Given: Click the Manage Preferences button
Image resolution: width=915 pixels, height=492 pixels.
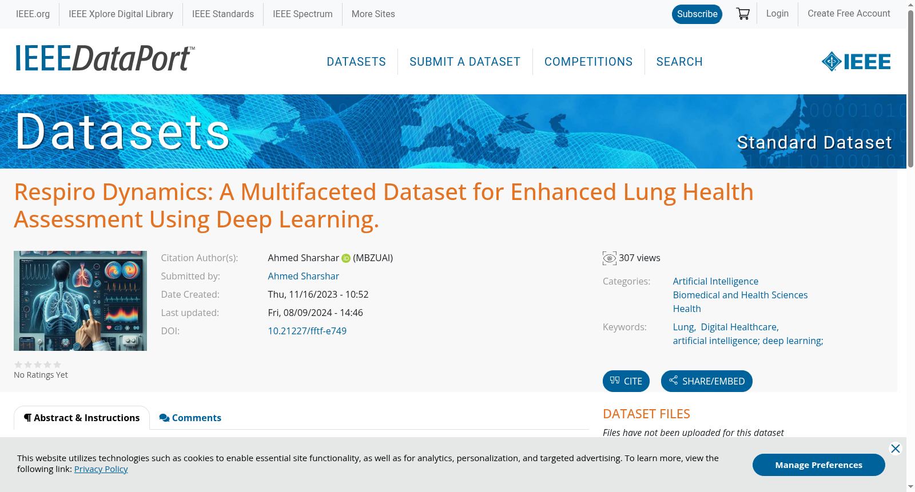Looking at the screenshot, I should [x=818, y=465].
